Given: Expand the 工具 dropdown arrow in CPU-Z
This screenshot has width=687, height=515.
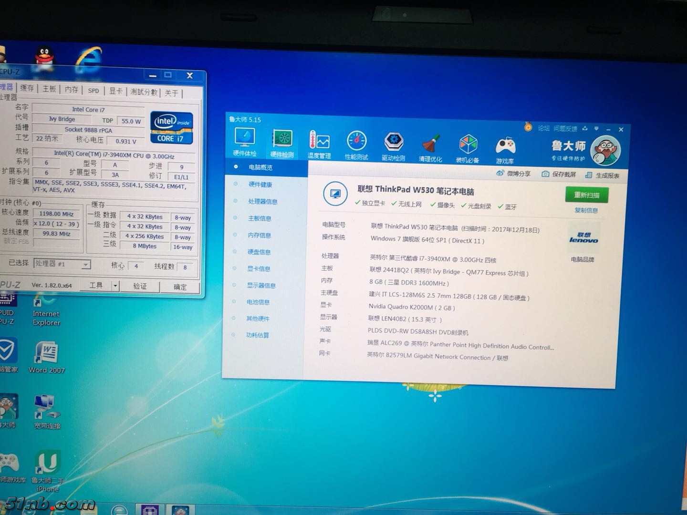Looking at the screenshot, I should point(115,286).
